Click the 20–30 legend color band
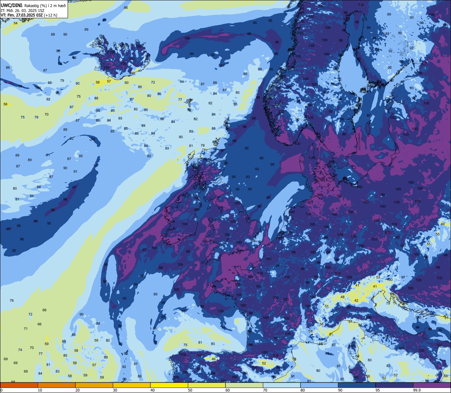 [x=94, y=385]
